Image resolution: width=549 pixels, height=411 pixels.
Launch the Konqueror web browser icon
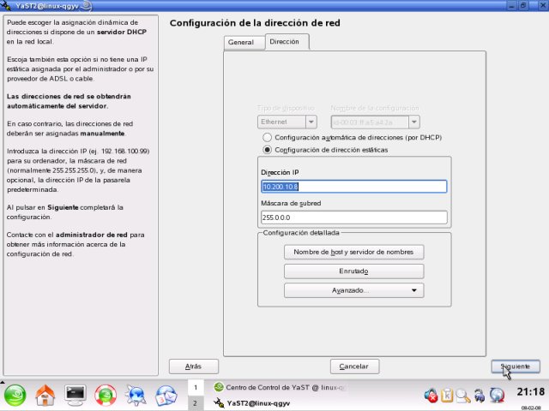(136, 396)
